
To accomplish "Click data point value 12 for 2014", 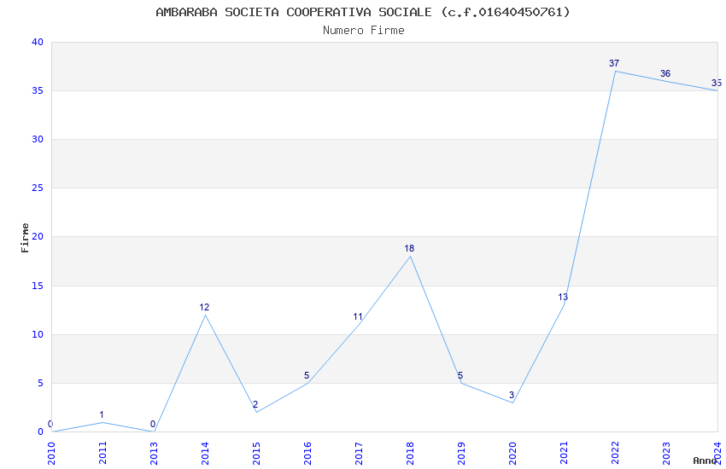I will click(204, 307).
